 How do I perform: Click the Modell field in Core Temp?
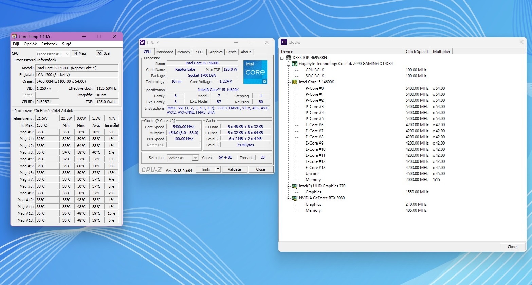coord(77,68)
